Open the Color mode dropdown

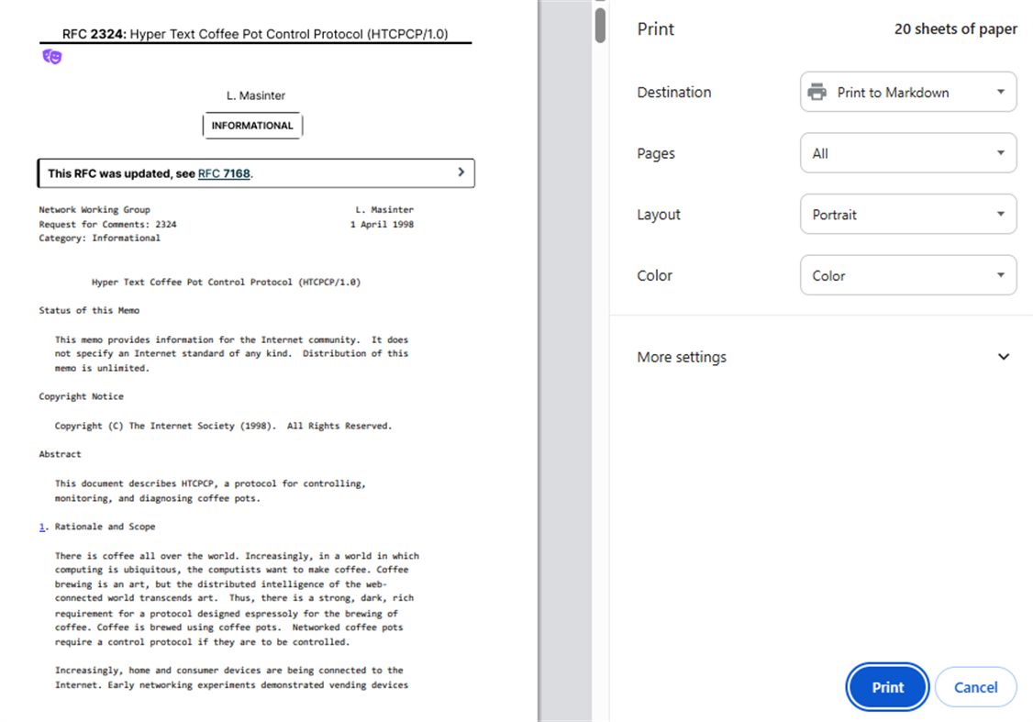point(908,275)
